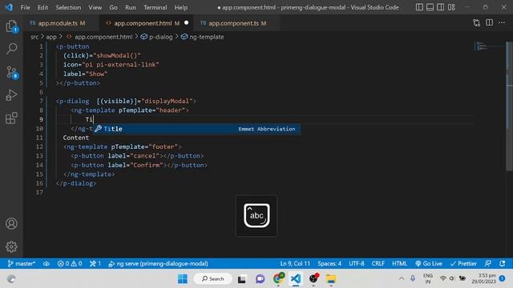513x288 pixels.
Task: Click the app breadcrumb
Action: pyautogui.click(x=51, y=37)
